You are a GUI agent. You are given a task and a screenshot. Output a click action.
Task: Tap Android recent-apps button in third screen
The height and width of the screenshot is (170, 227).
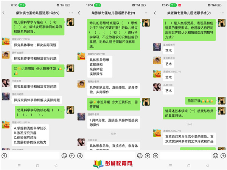click(171, 166)
